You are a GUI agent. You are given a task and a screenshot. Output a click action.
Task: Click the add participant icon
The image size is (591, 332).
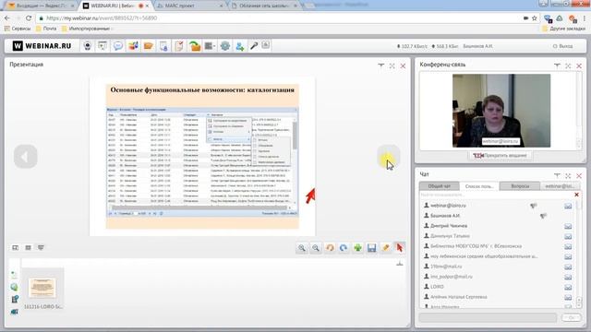240,46
